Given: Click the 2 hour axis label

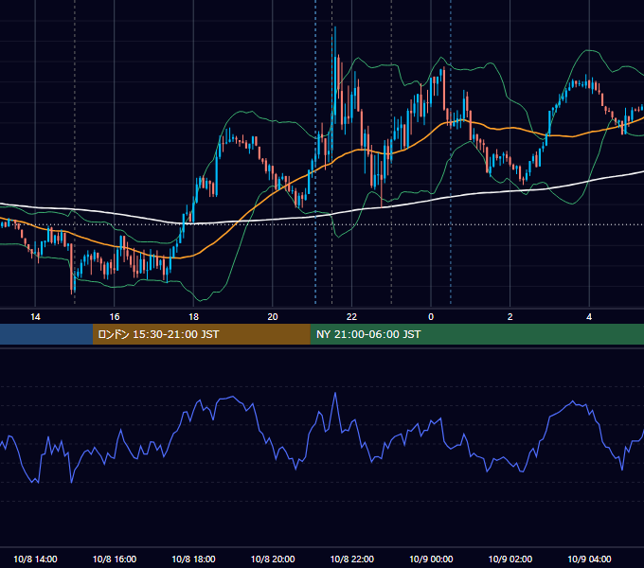Looking at the screenshot, I should tap(510, 317).
